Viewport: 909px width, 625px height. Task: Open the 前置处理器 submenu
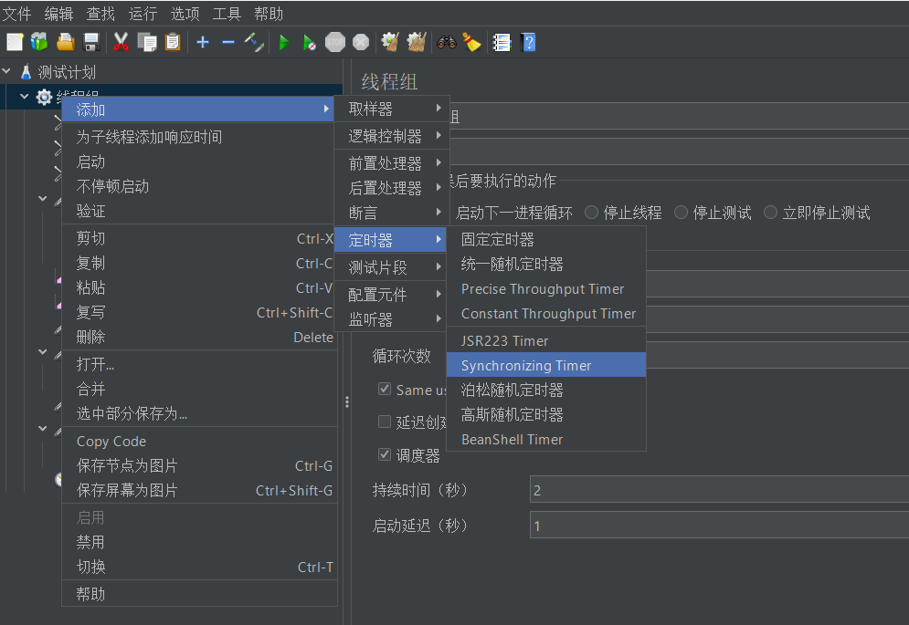tap(392, 163)
